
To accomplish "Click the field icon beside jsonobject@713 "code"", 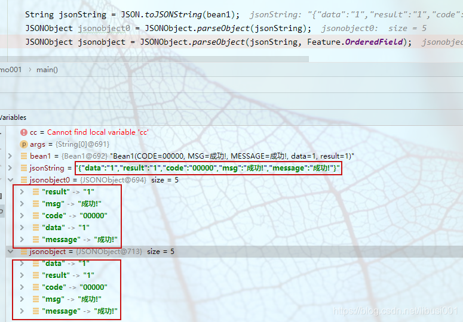I will (36, 287).
